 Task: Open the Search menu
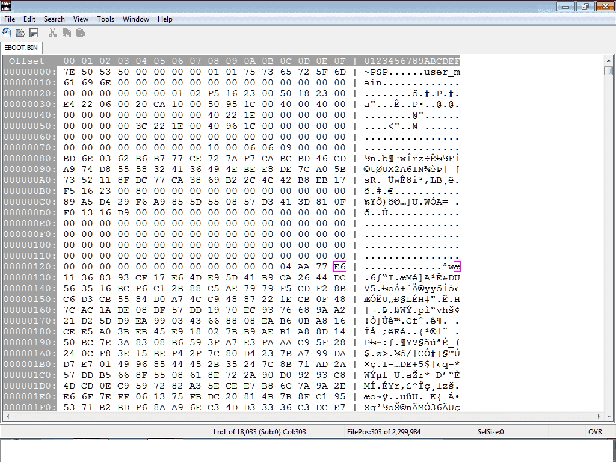[x=54, y=19]
